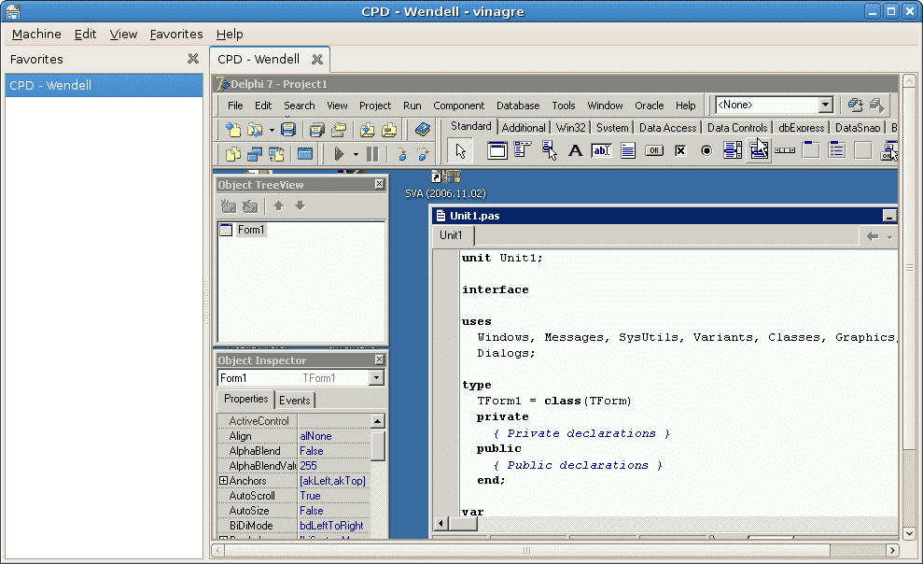Pick the Panel component in the palette

click(x=863, y=150)
